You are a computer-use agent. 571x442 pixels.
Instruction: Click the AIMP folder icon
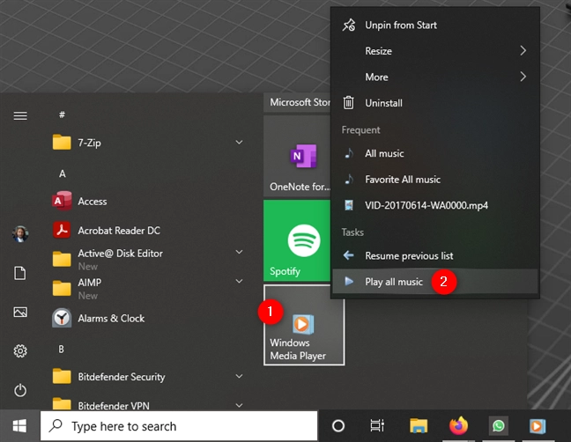[62, 289]
